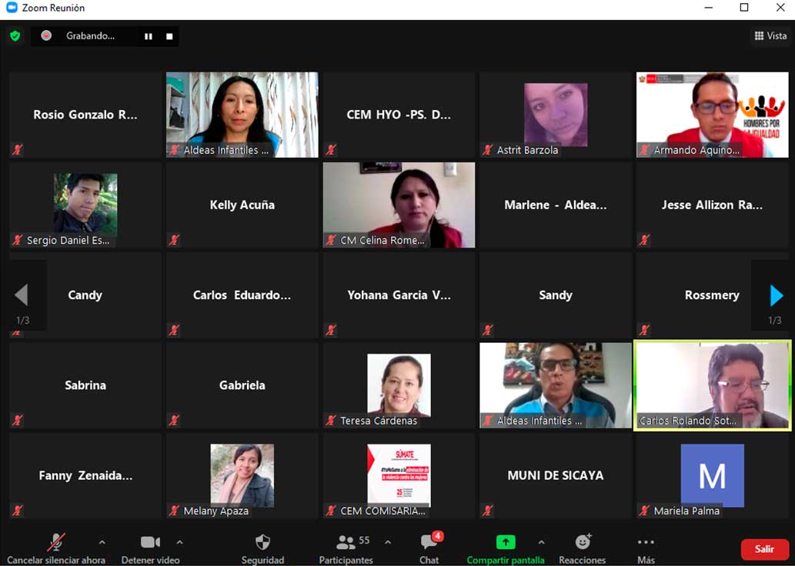Open the Reacciones emoji menu
This screenshot has height=566, width=795.
[x=583, y=543]
